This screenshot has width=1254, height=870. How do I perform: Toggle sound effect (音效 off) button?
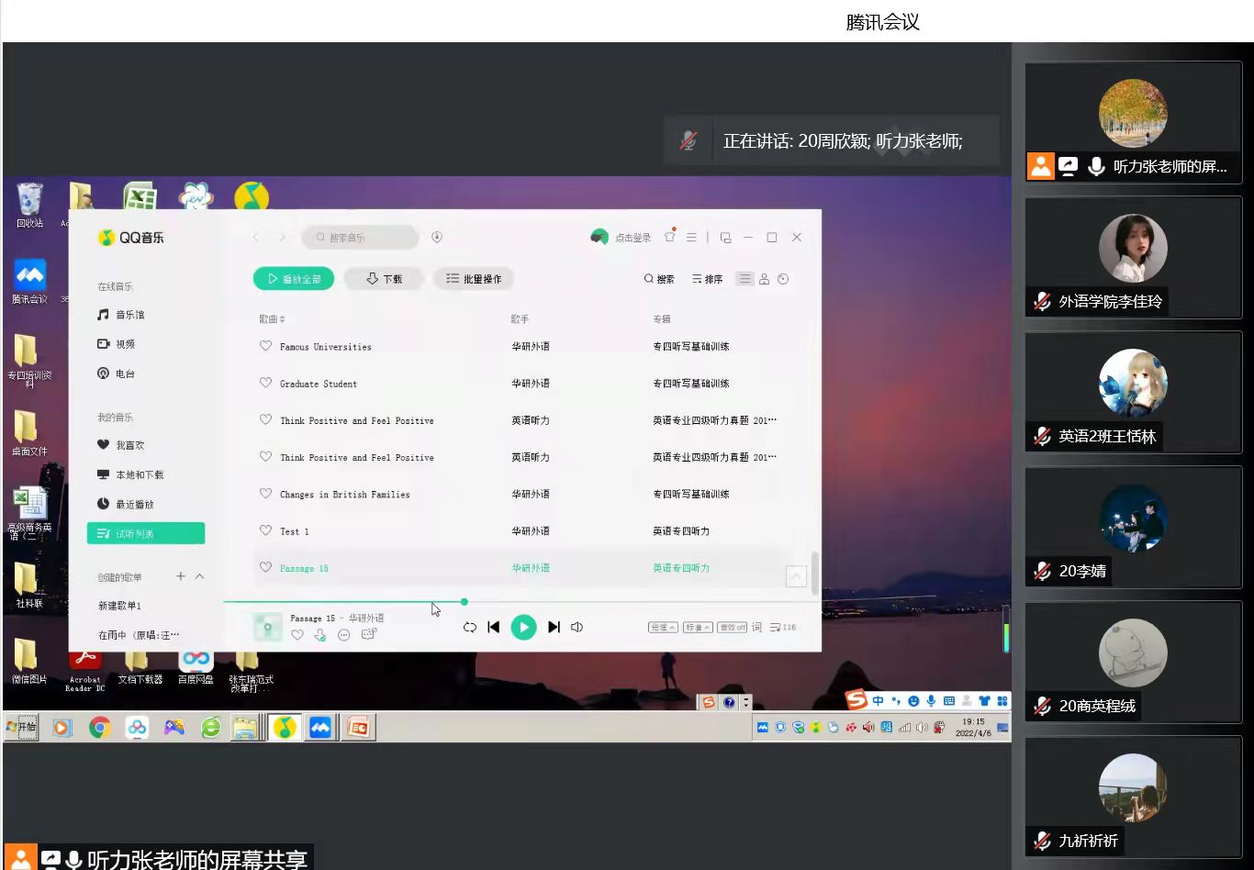click(732, 628)
